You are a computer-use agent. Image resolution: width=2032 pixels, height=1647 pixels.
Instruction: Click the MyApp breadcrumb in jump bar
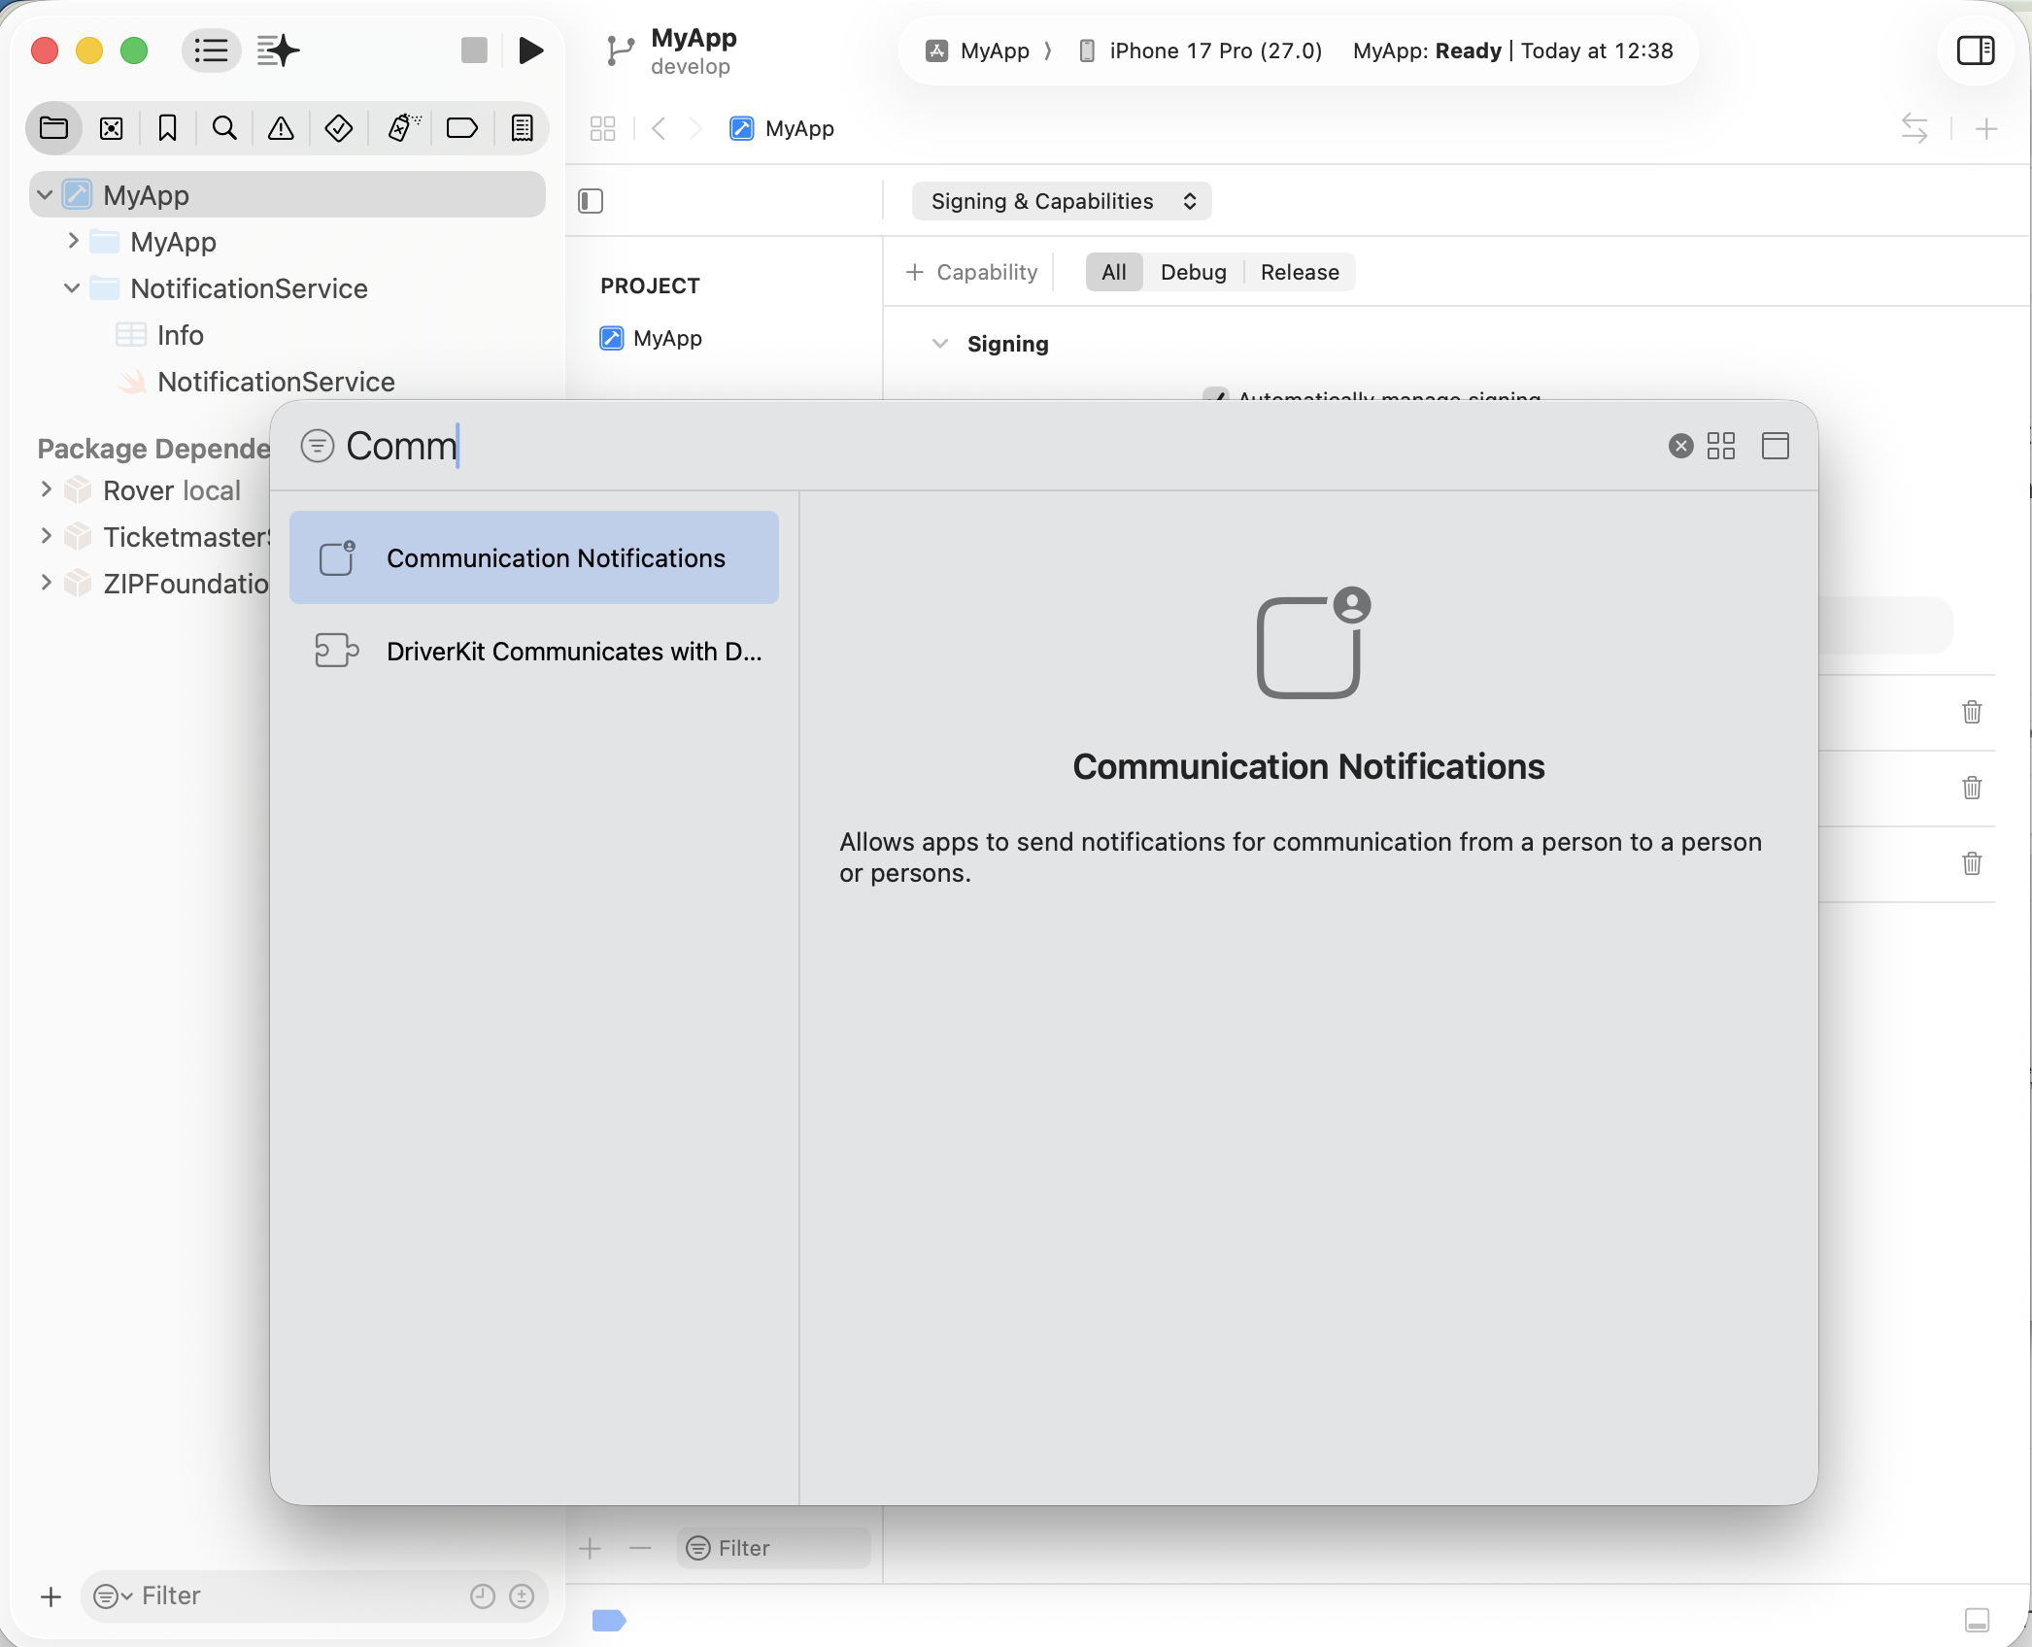coord(782,128)
